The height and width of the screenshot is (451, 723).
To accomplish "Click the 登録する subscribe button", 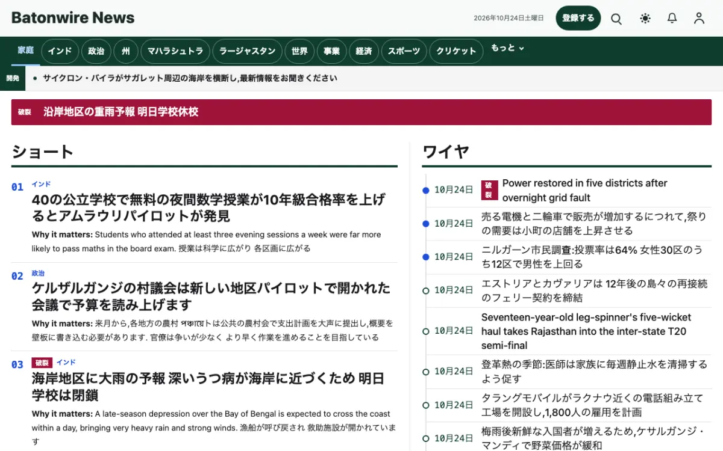I will click(x=578, y=18).
